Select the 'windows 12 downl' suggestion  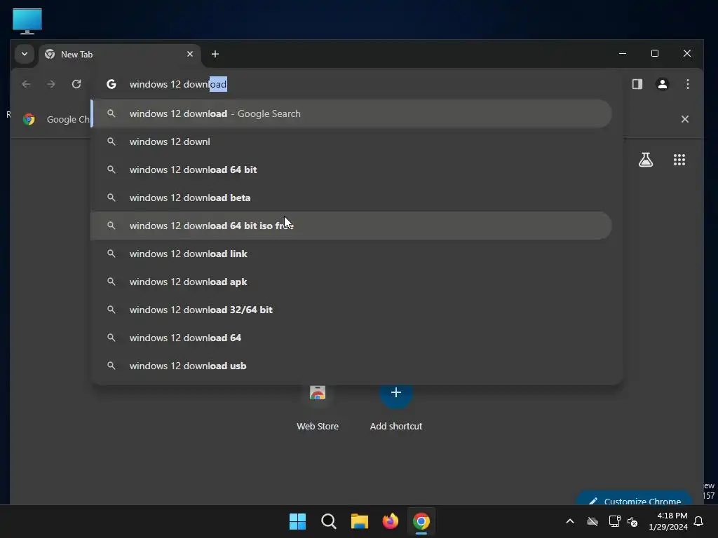tap(351, 142)
